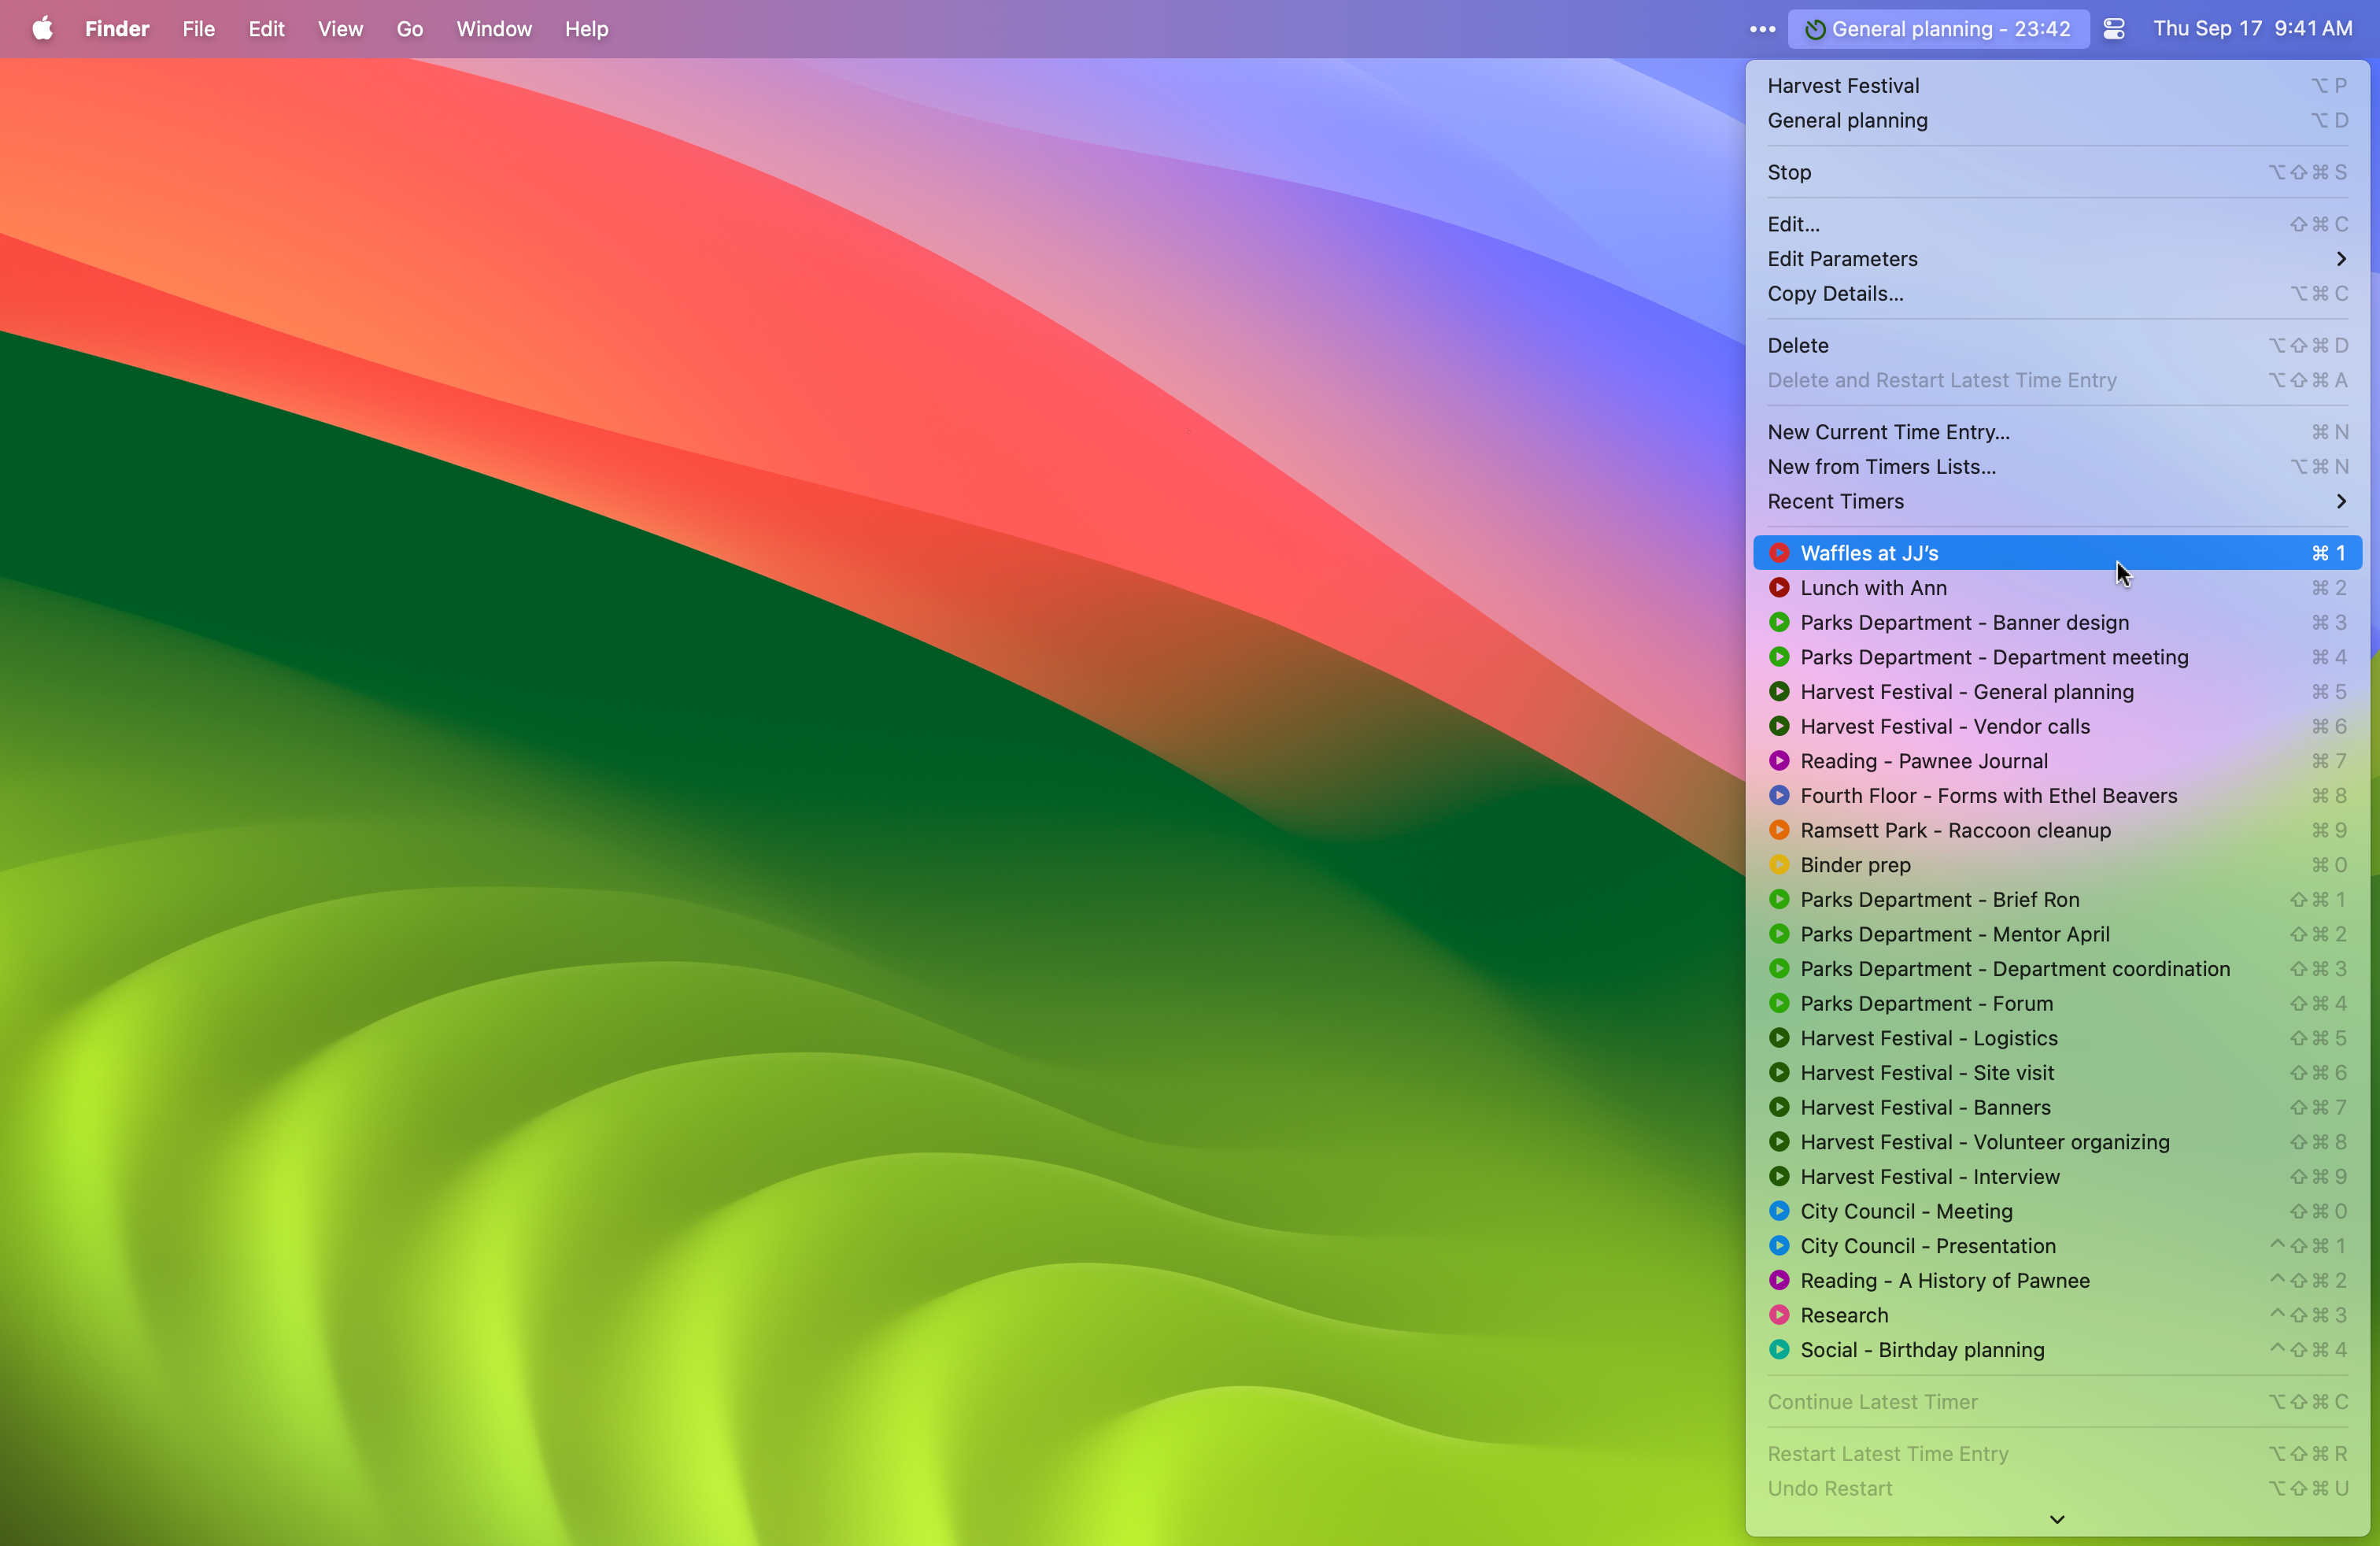Click the Apple logo menu
This screenshot has height=1546, width=2380.
[x=42, y=28]
